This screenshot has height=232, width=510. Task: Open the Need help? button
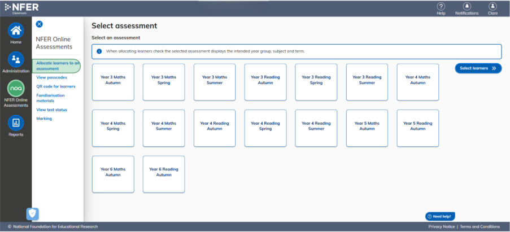click(440, 216)
